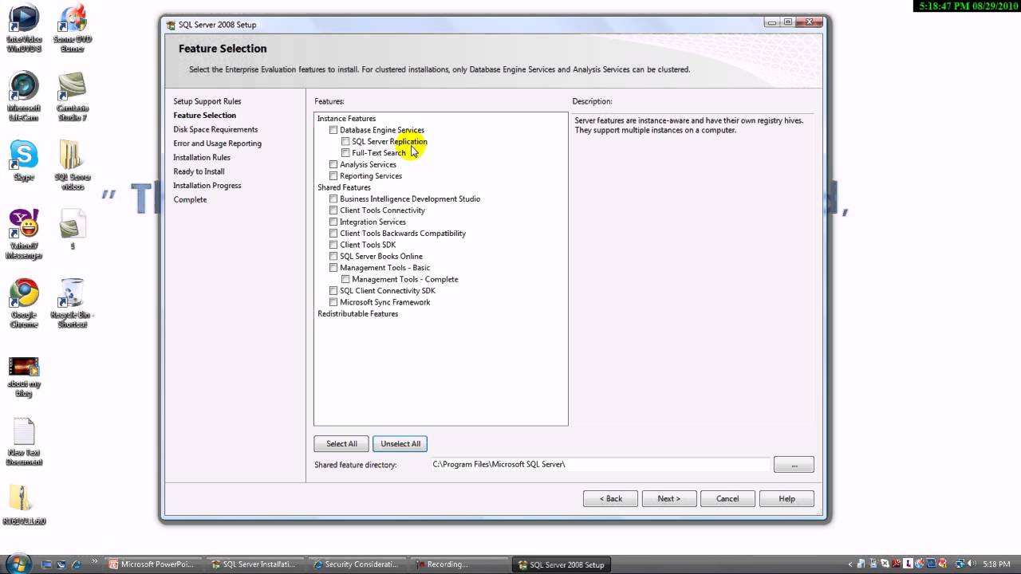This screenshot has width=1021, height=574.
Task: Click the Unselect All button
Action: [400, 443]
